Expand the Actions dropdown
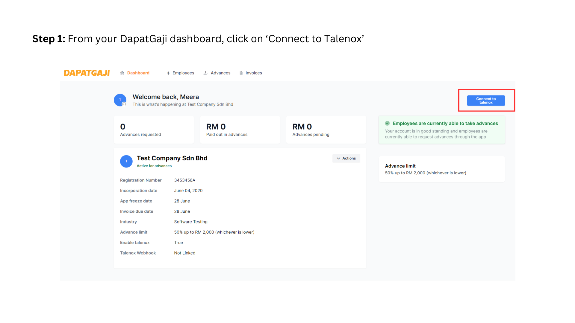 (346, 158)
